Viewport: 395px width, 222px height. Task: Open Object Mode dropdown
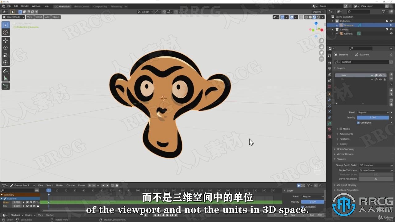pyautogui.click(x=13, y=17)
